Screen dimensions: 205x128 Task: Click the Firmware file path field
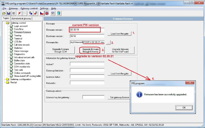click(x=87, y=42)
